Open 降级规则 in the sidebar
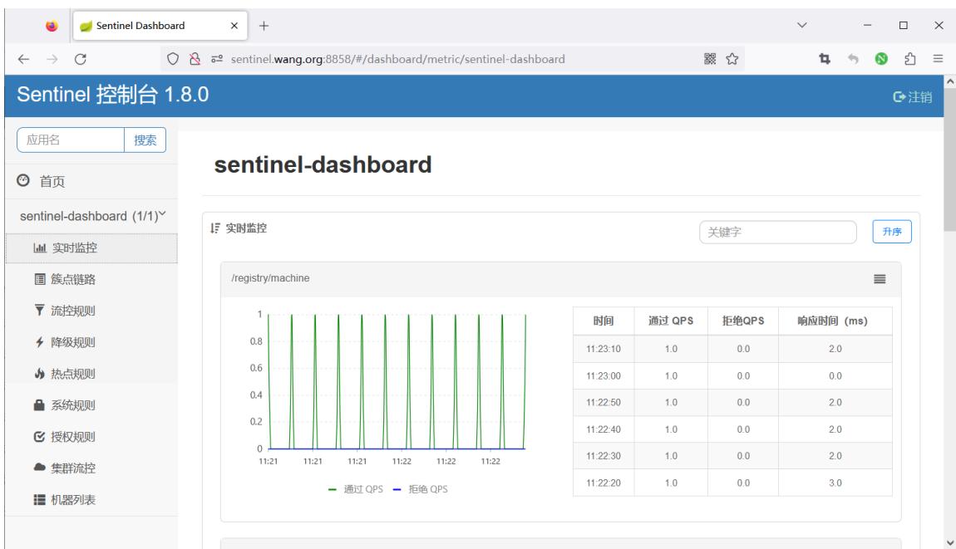Screen dimensions: 956x549 [91, 342]
